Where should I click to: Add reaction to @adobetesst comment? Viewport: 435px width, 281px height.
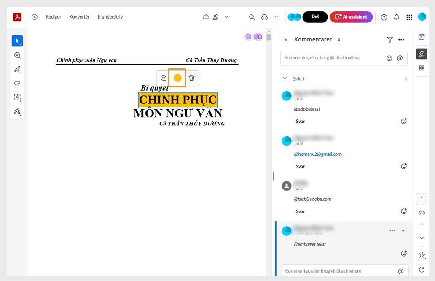[404, 121]
